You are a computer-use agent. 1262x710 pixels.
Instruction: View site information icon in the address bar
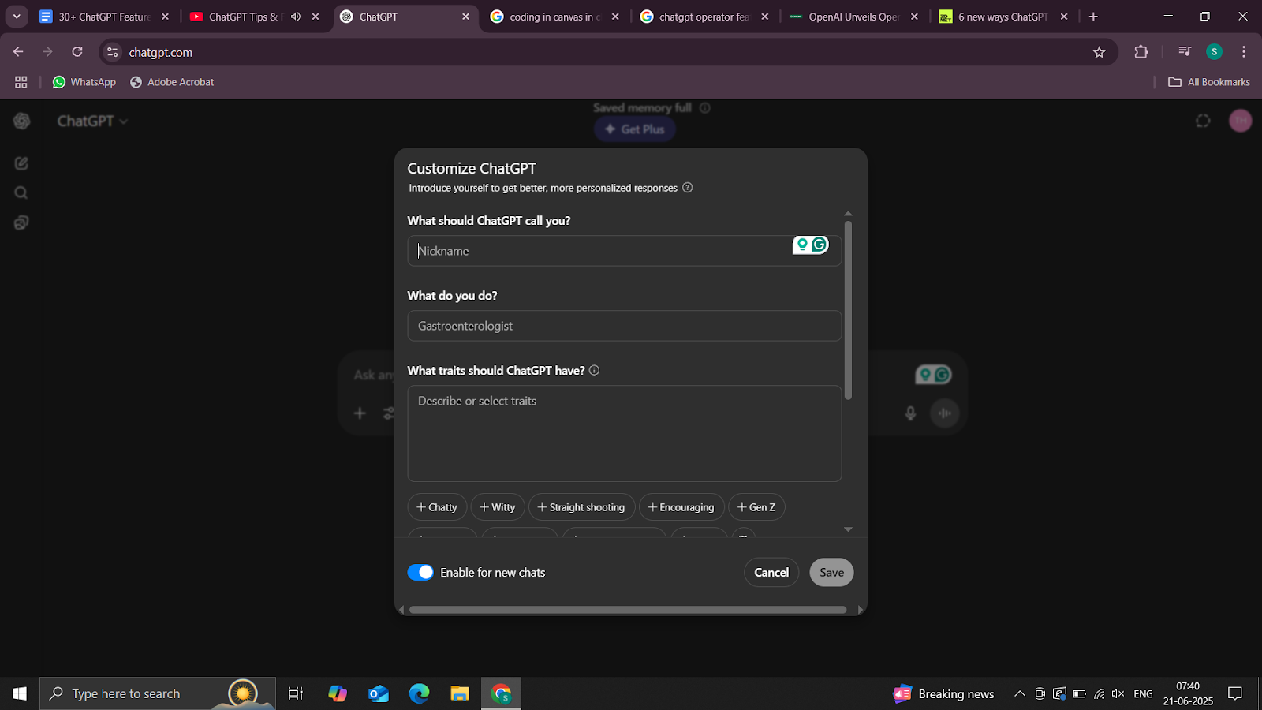coord(113,52)
